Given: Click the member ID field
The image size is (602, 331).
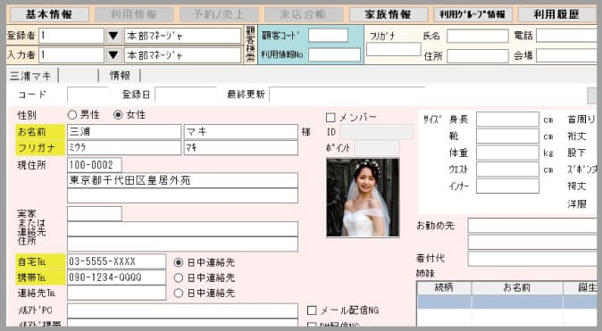Looking at the screenshot, I should coord(376,132).
